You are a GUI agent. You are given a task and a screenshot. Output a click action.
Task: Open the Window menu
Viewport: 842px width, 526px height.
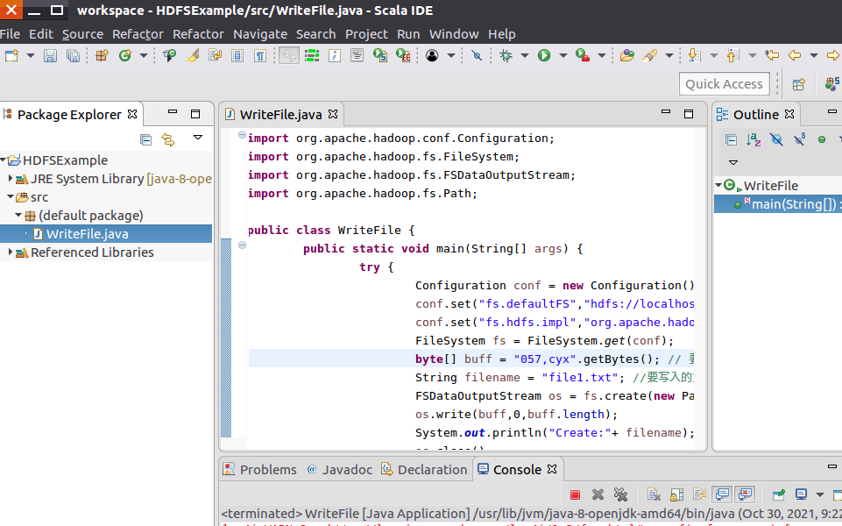click(454, 34)
